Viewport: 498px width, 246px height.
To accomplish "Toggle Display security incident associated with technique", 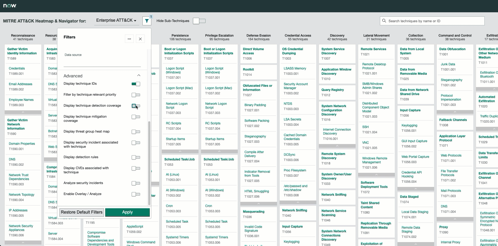I will (136, 143).
